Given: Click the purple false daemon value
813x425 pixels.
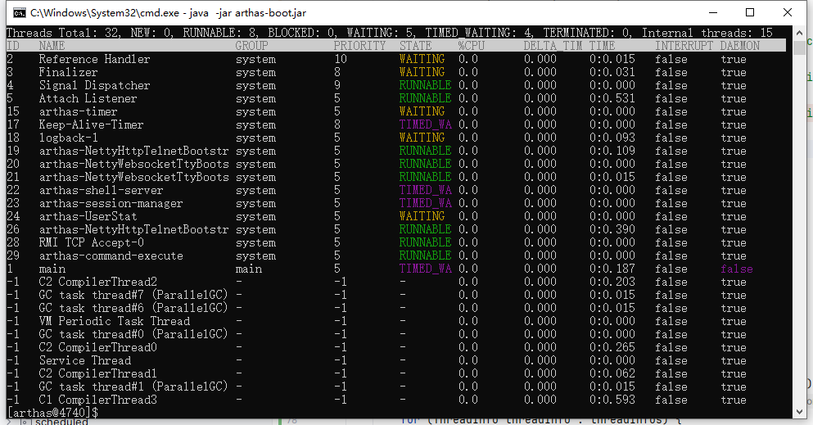Looking at the screenshot, I should pyautogui.click(x=736, y=269).
